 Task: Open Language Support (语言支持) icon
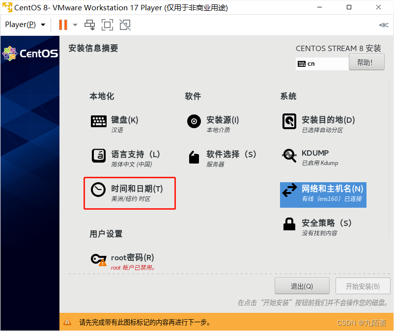(x=98, y=156)
